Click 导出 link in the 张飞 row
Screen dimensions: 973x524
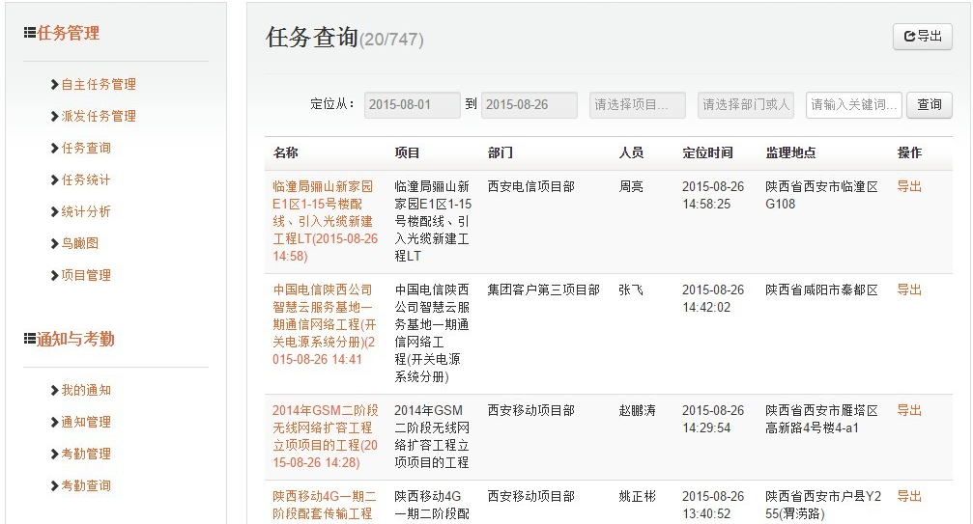909,290
